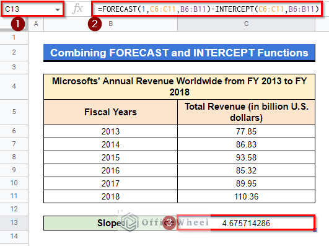Screen dimensions: 329x246
Task: Click the Name box showing C13
Action: 32,9
